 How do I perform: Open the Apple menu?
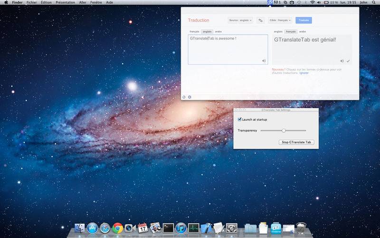6,2
